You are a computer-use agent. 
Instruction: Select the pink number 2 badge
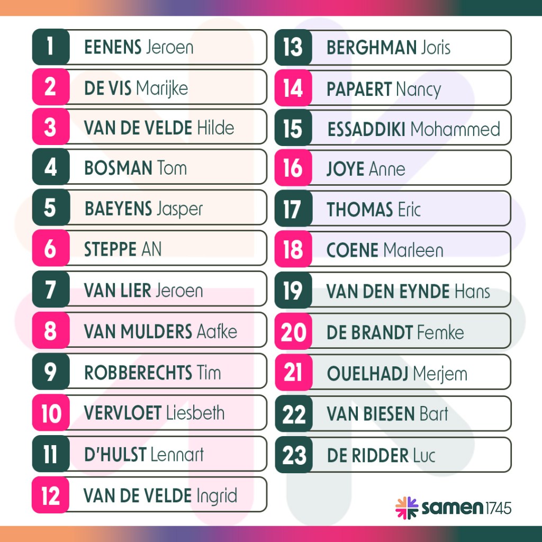click(x=50, y=87)
